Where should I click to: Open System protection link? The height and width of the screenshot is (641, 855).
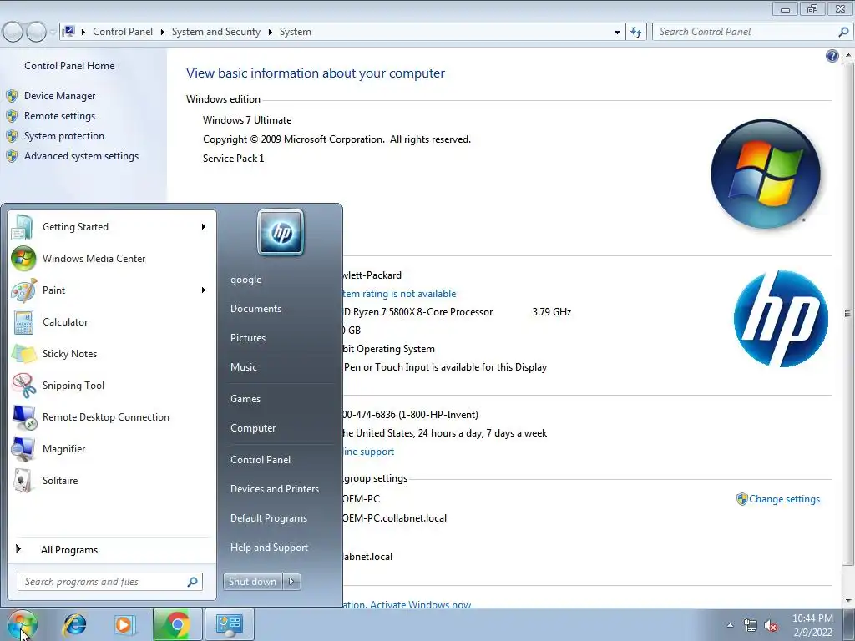tap(63, 136)
